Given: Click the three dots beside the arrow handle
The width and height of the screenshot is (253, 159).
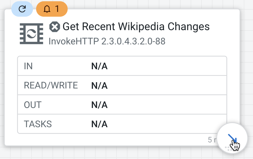Looking at the screenshot, I should pos(228,148).
